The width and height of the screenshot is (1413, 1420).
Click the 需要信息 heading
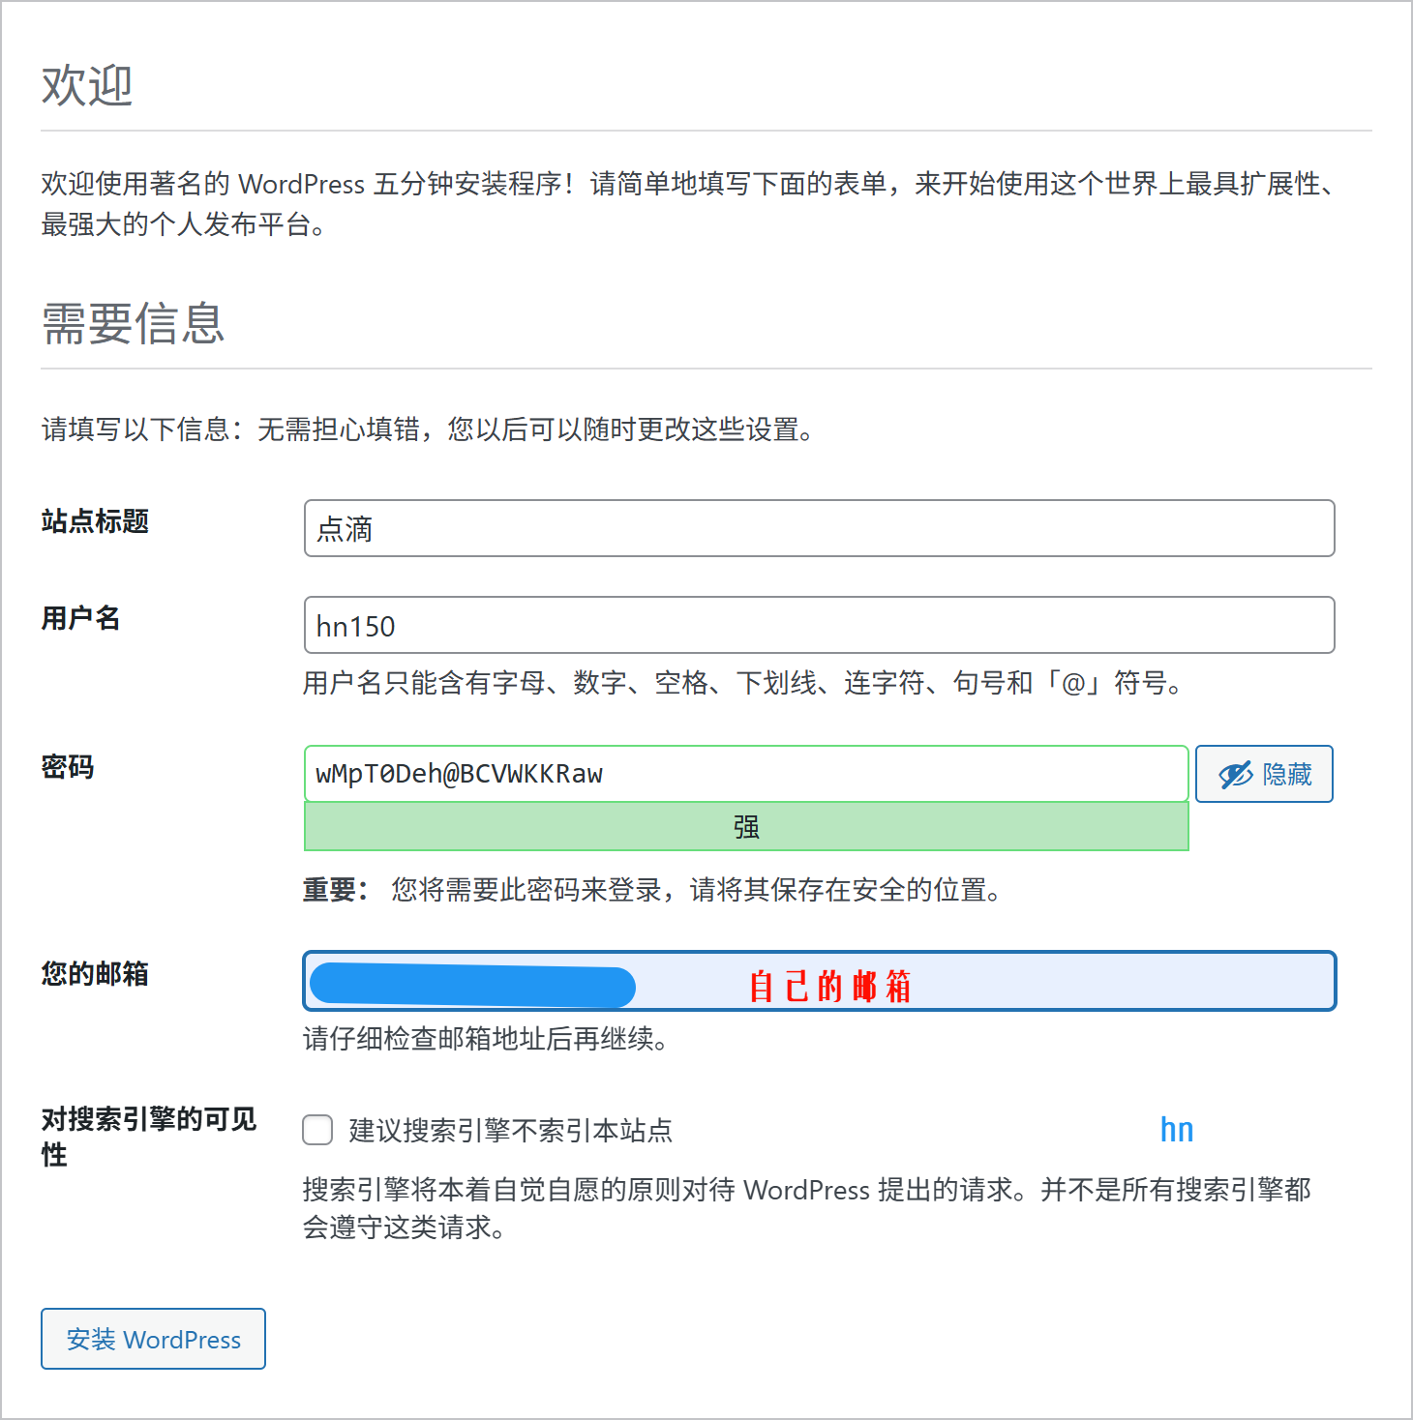click(x=134, y=323)
